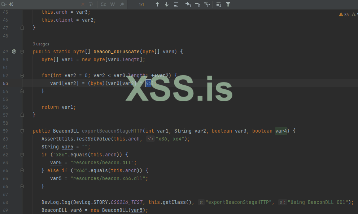Click the 1/1 match counter
The height and width of the screenshot is (214, 358).
tap(141, 5)
